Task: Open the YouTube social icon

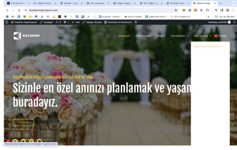Action: (39, 141)
